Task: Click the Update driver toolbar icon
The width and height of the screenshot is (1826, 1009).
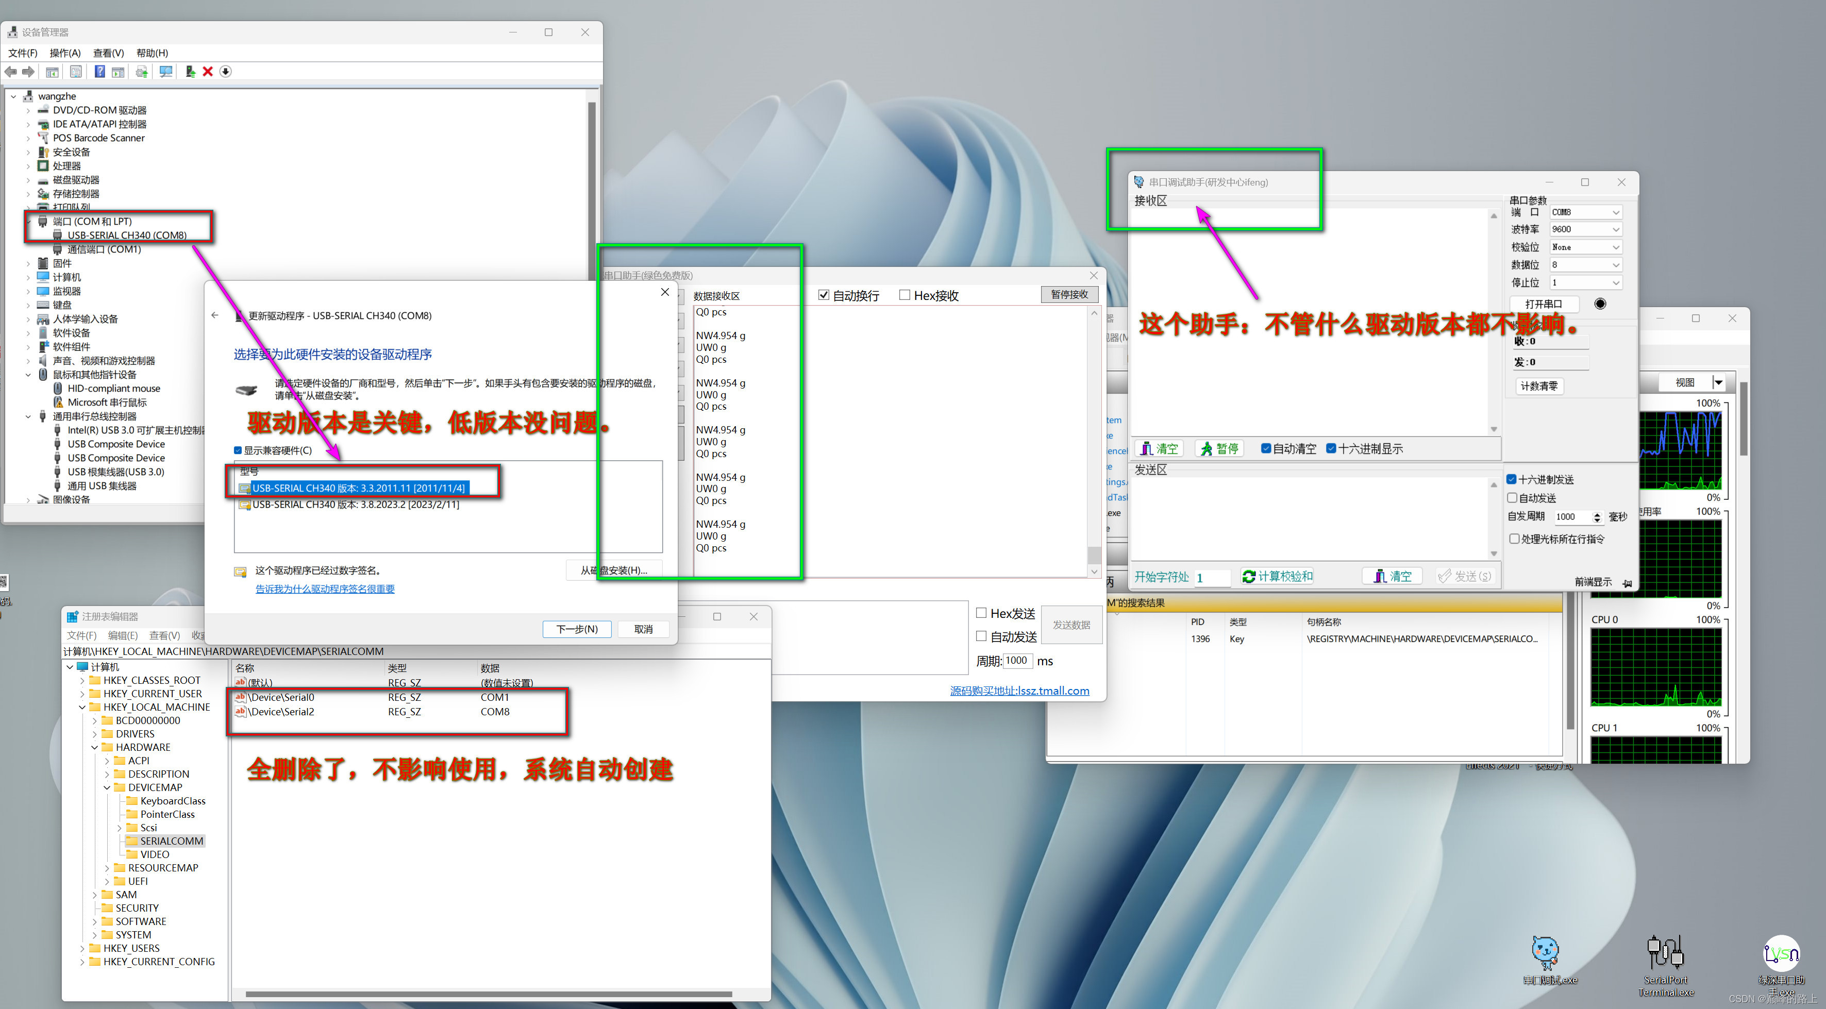Action: pyautogui.click(x=142, y=72)
